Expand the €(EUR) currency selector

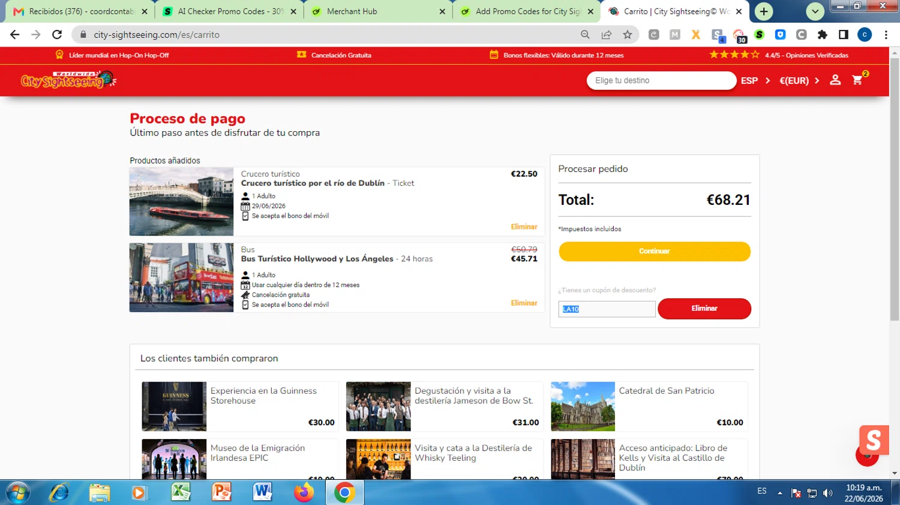point(799,80)
